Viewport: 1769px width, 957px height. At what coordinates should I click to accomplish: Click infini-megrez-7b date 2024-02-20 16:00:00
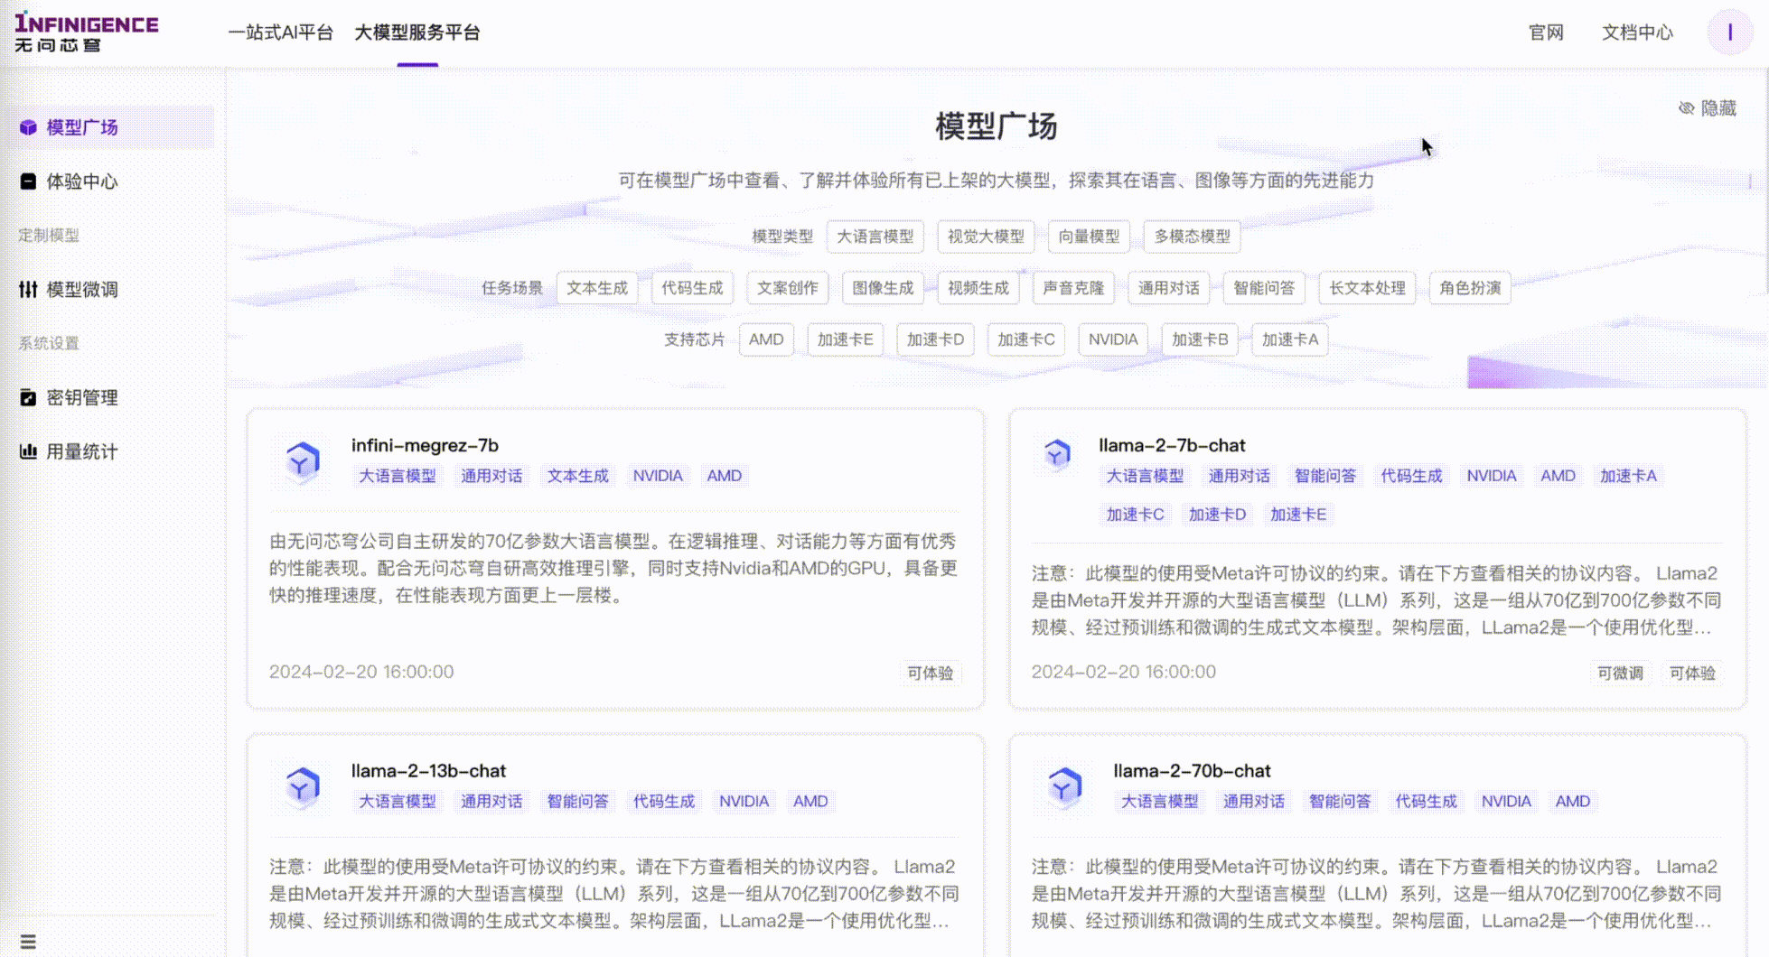(x=361, y=672)
